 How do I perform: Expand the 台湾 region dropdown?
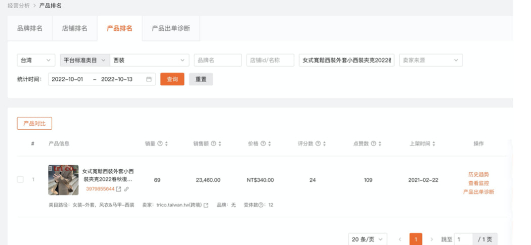coord(36,60)
